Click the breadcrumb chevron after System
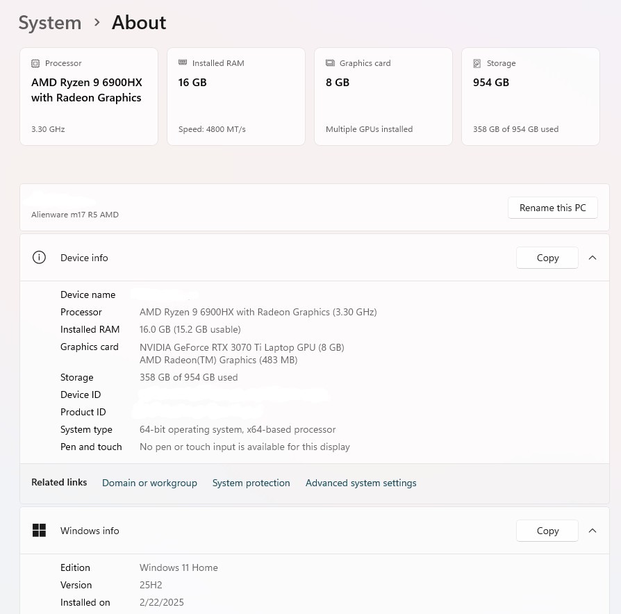 (97, 23)
